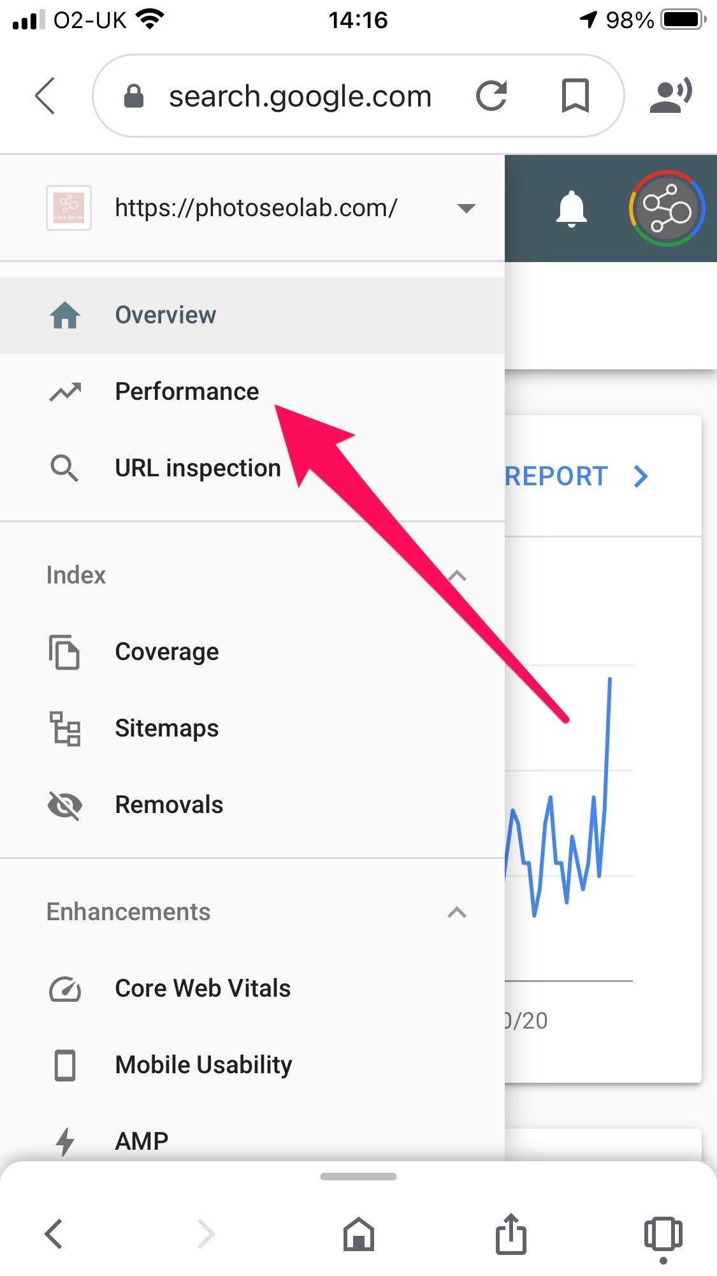The image size is (717, 1276).
Task: Tap the padlock icon in address bar
Action: click(x=133, y=96)
